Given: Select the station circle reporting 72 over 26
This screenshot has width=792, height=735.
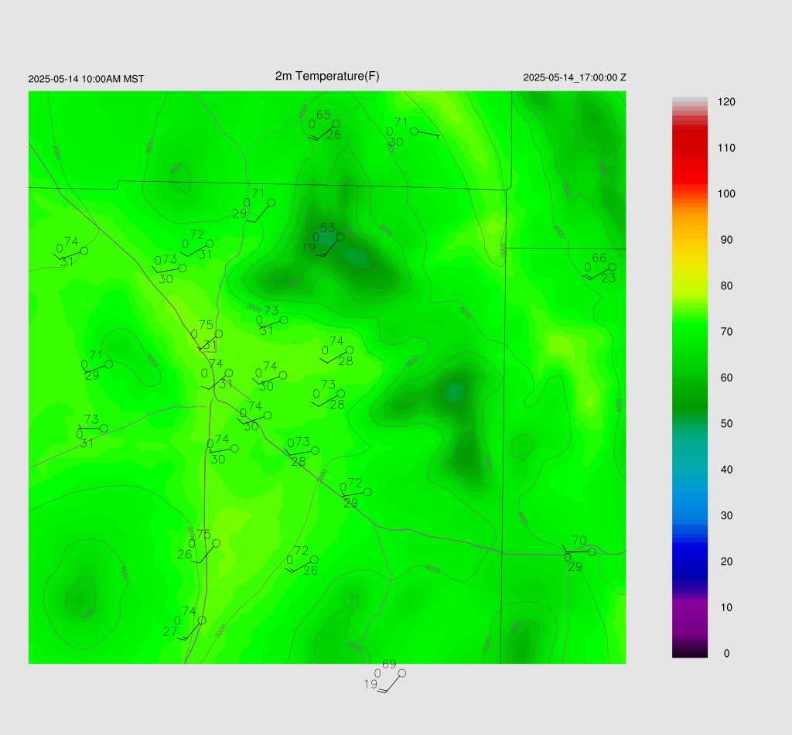Looking at the screenshot, I should 314,559.
